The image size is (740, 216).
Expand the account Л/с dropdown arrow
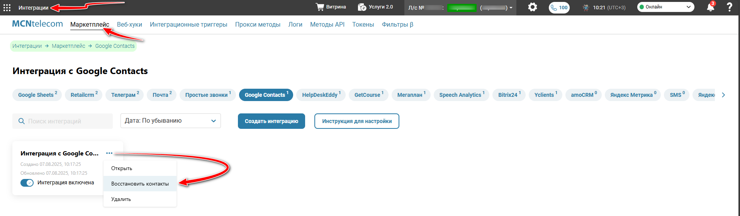(511, 8)
